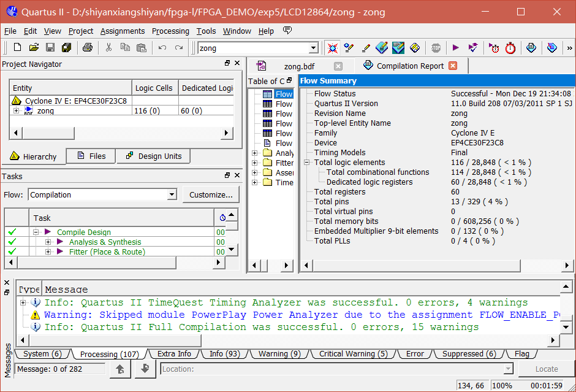Click the Full Compilation was successful message
Image resolution: width=576 pixels, height=392 pixels.
261,327
